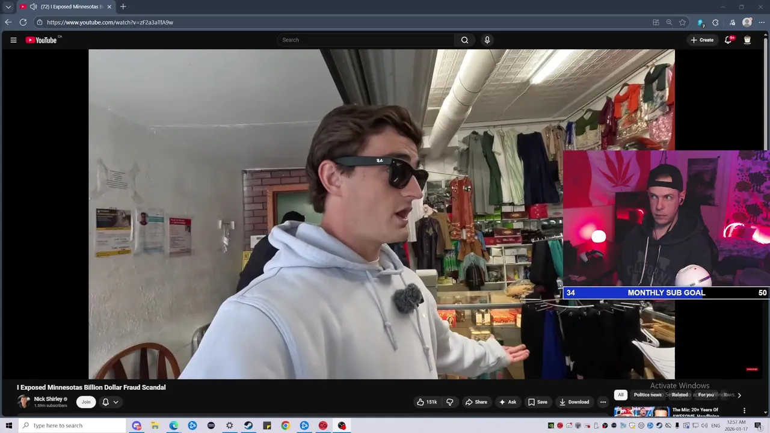Open the volume control in system tray
Screen dimensions: 770x433
click(704, 426)
